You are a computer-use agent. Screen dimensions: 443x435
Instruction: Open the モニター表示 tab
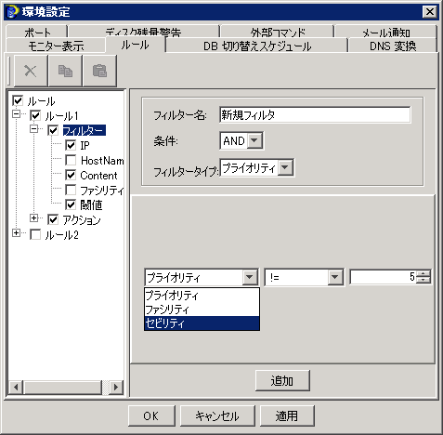(56, 46)
